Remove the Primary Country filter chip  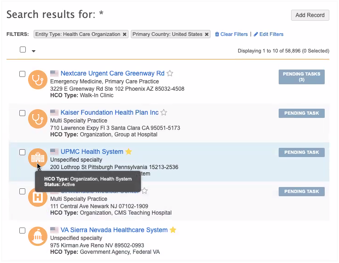(x=207, y=35)
